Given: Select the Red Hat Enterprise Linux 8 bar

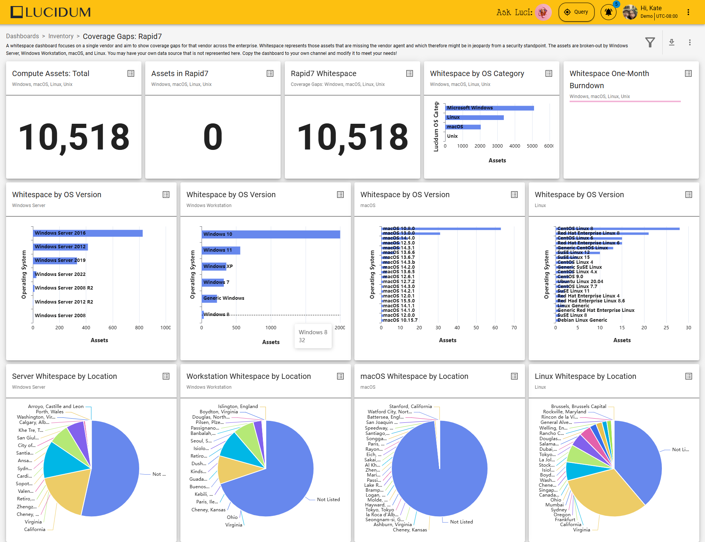Looking at the screenshot, I should pos(602,234).
